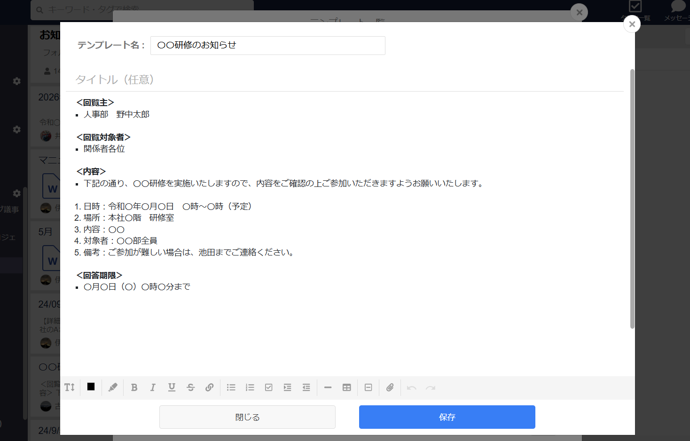Toggle bold formatting in the editor toolbar
Screen dimensions: 690x441
coord(134,387)
